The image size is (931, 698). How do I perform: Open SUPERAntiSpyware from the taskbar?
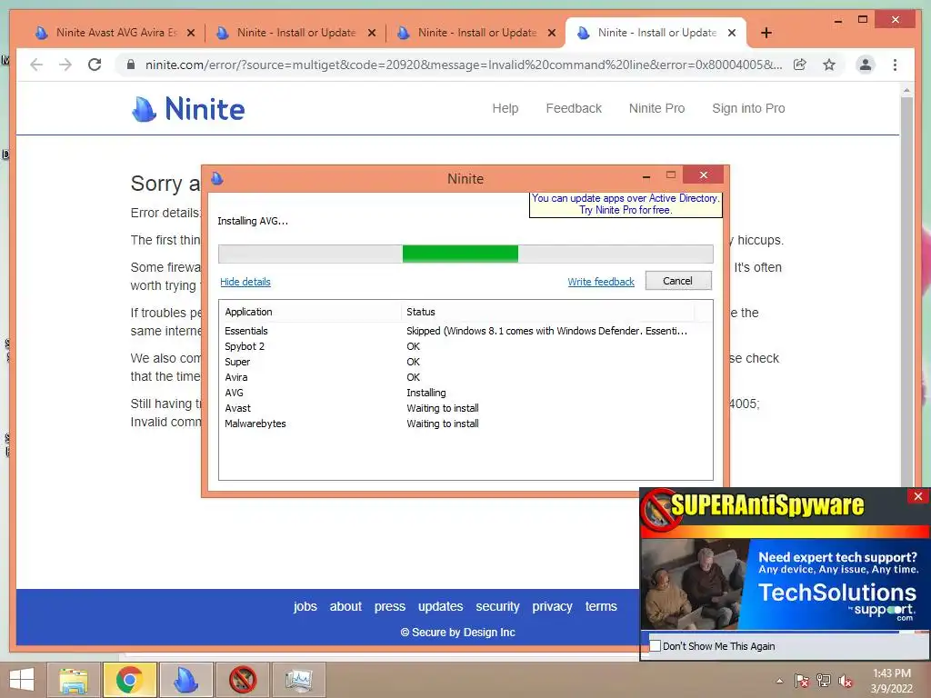(242, 680)
